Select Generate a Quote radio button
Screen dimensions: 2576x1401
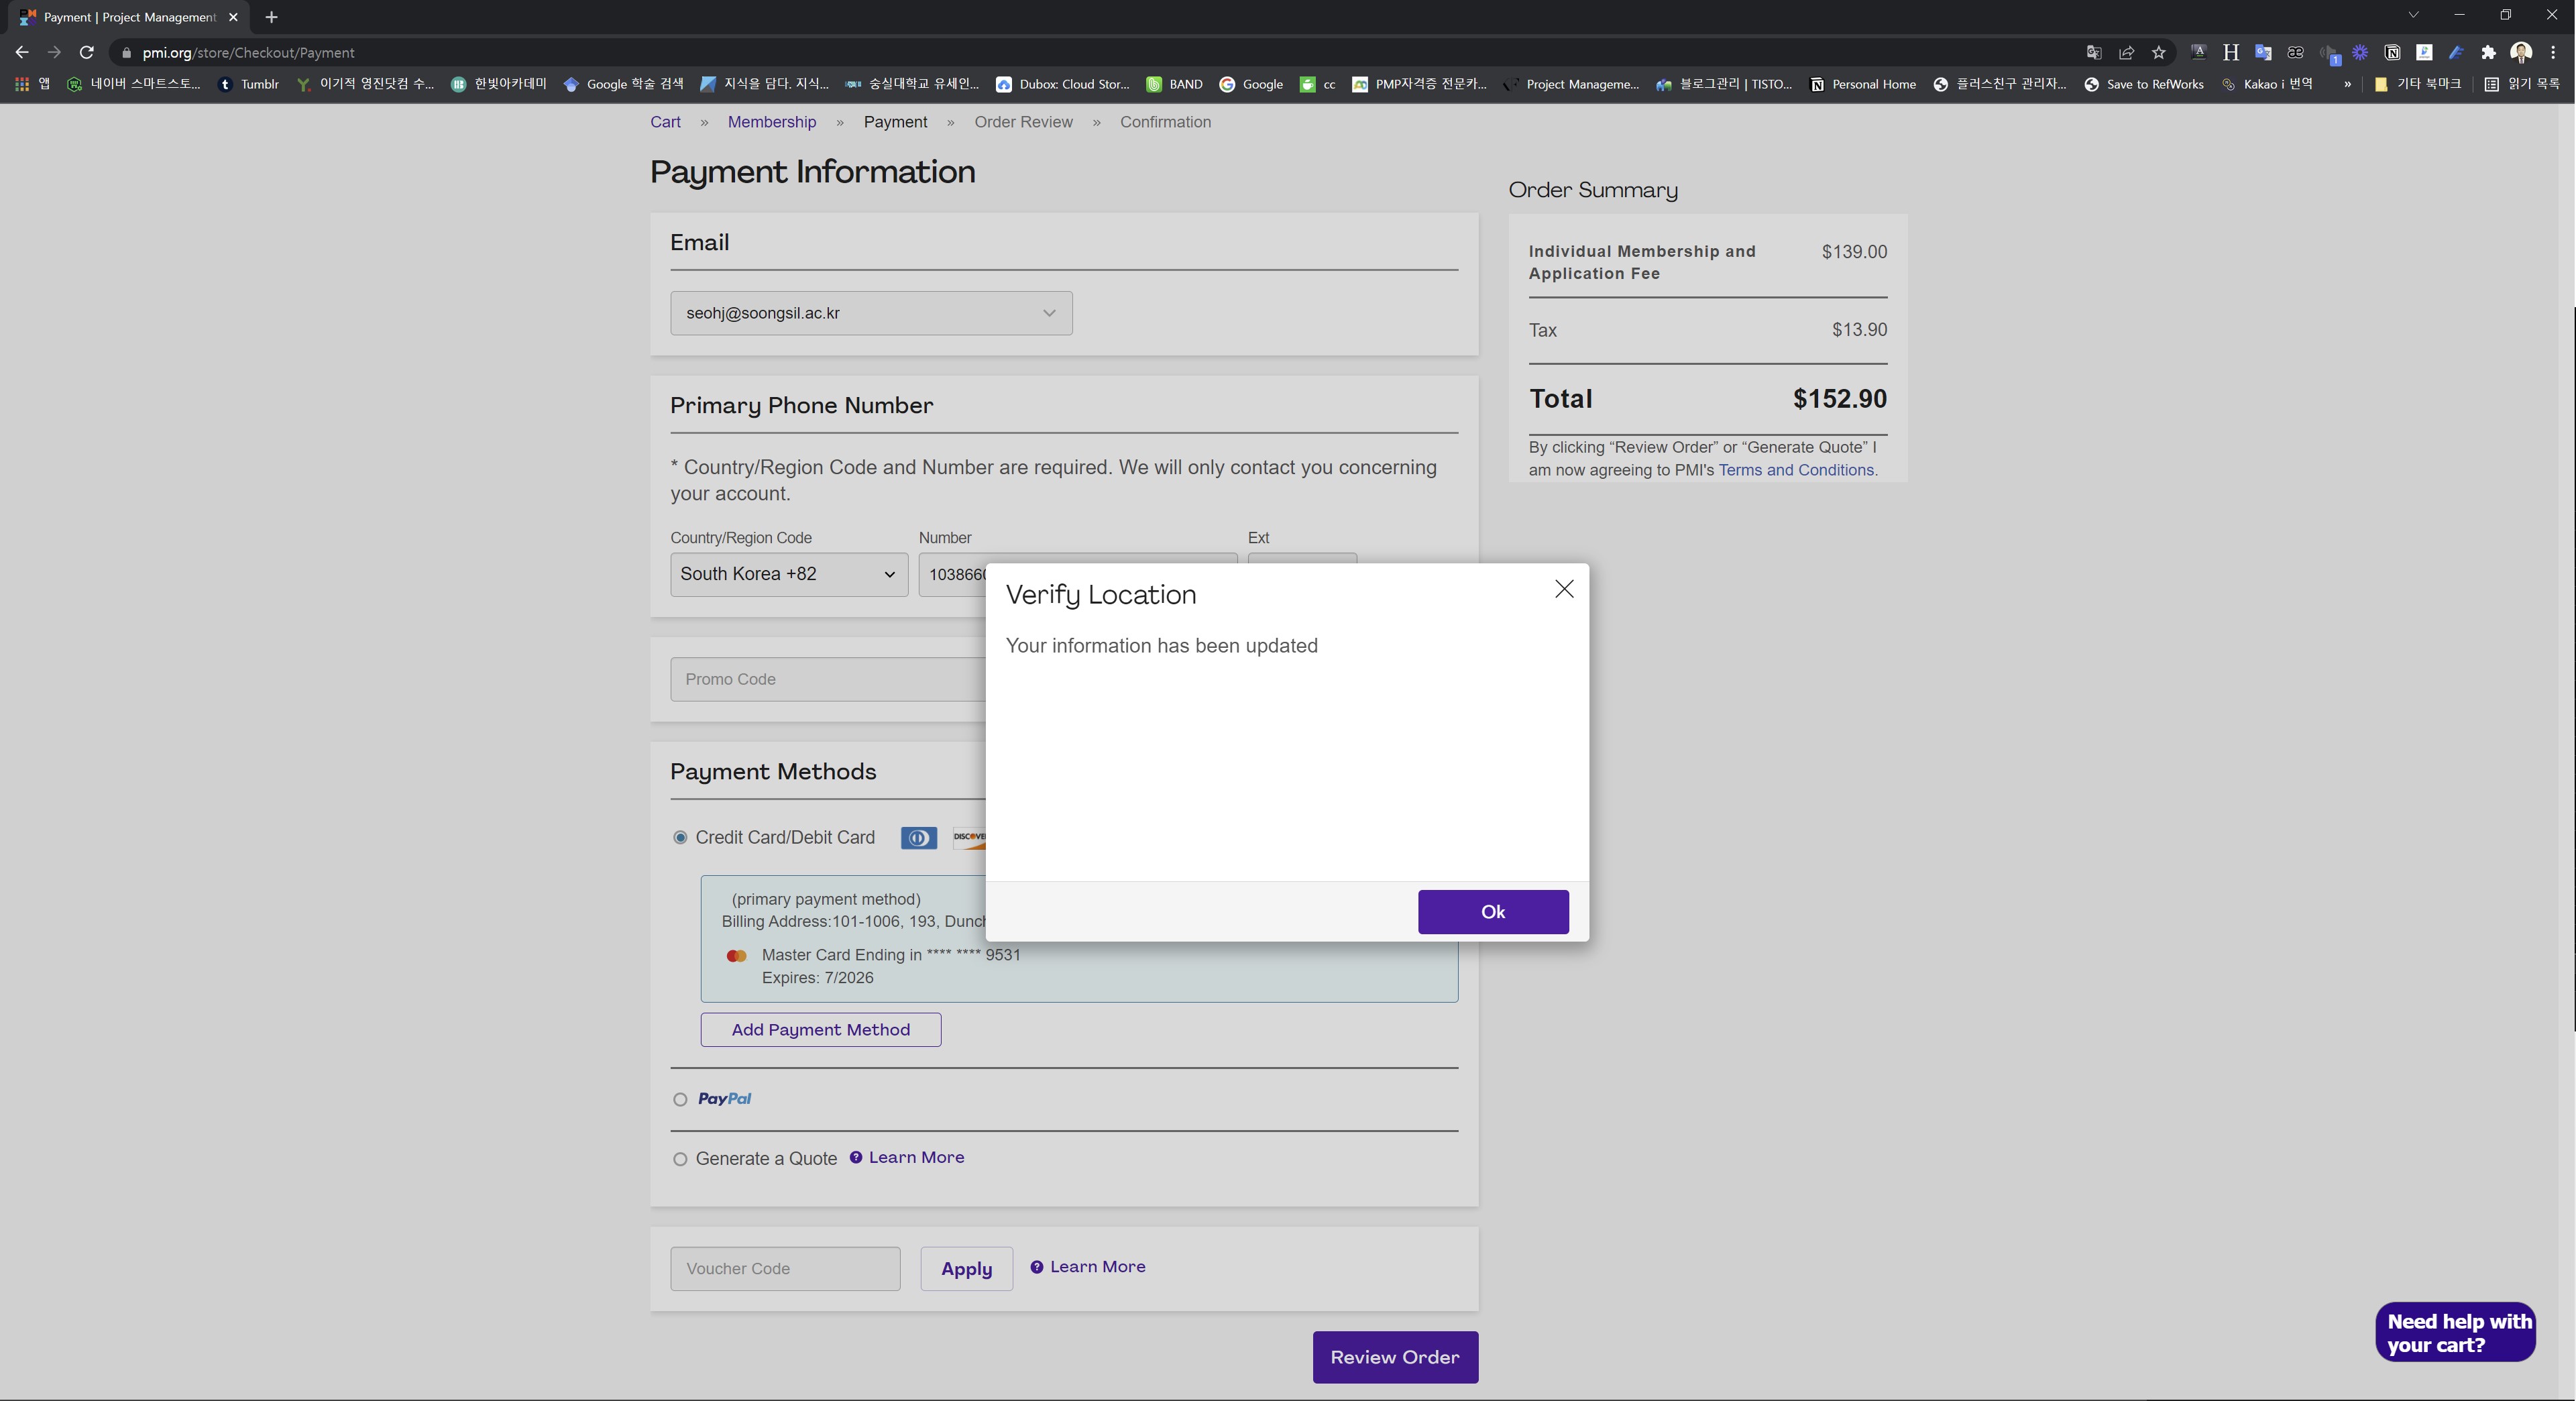[680, 1159]
